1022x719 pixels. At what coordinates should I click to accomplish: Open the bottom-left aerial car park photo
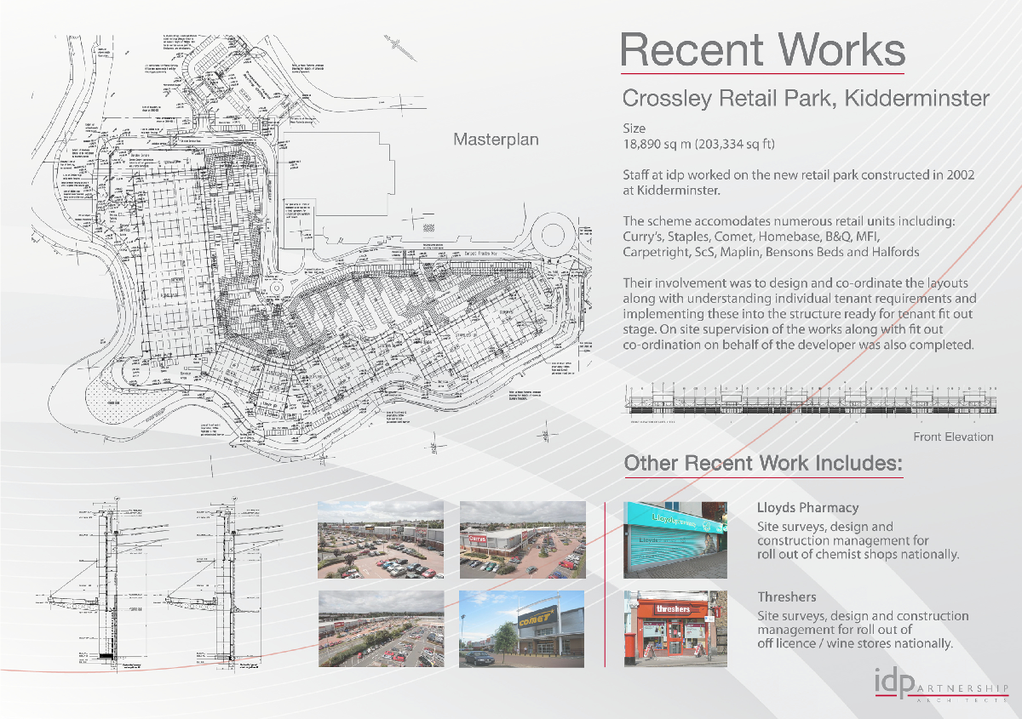[380, 628]
